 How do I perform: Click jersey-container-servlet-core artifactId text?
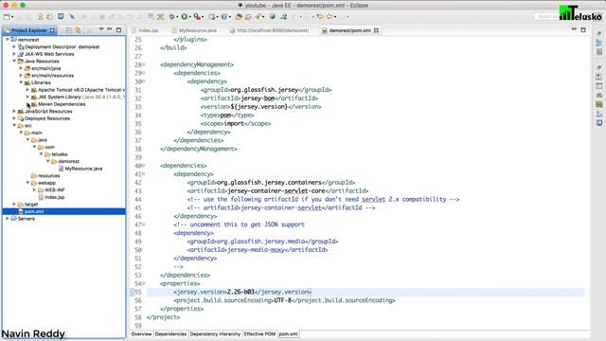coord(276,191)
